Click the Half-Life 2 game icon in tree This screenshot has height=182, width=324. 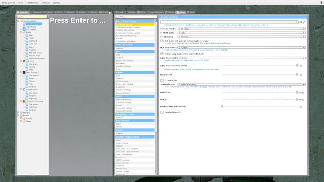pyautogui.click(x=24, y=61)
